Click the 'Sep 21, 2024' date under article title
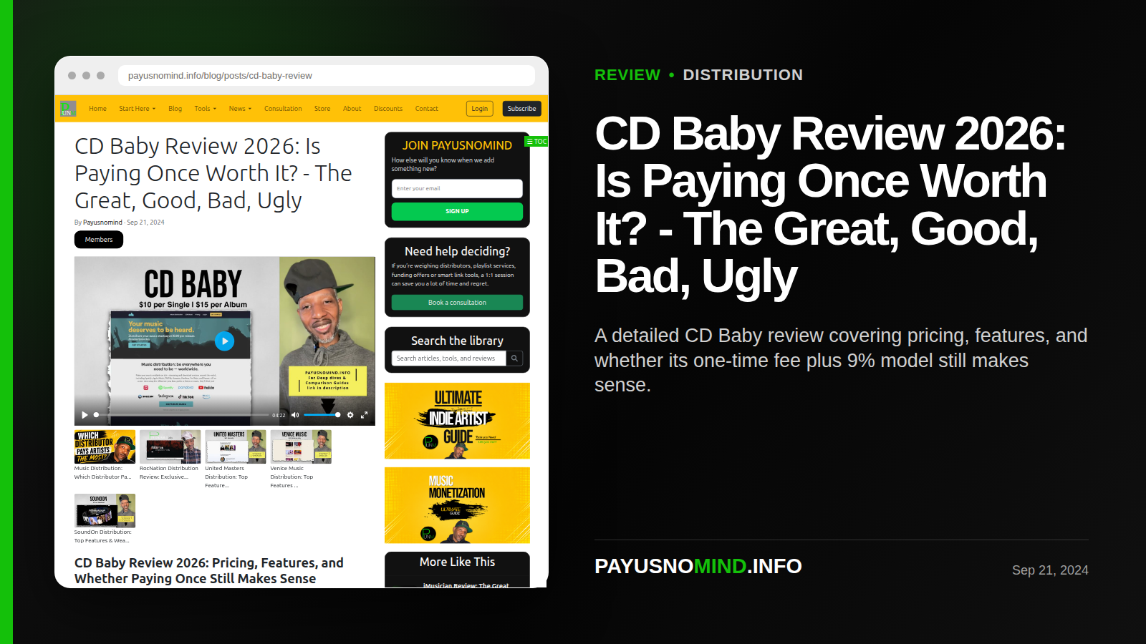Viewport: 1146px width, 644px height. (145, 223)
